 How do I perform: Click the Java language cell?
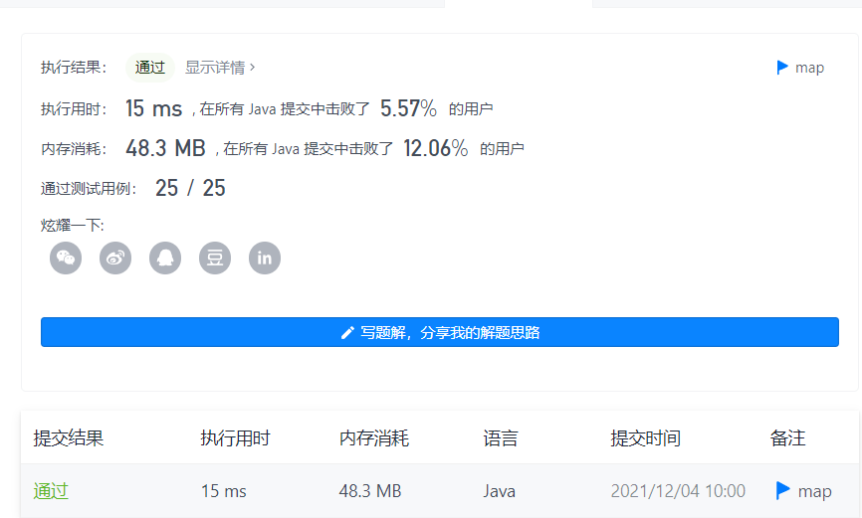[x=499, y=490]
